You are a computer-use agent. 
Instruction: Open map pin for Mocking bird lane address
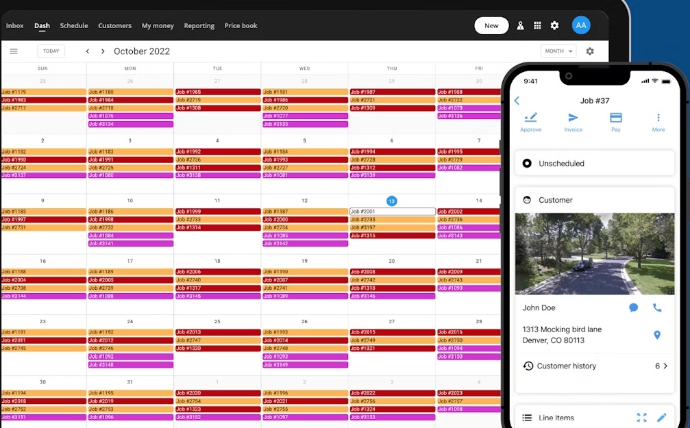(656, 335)
